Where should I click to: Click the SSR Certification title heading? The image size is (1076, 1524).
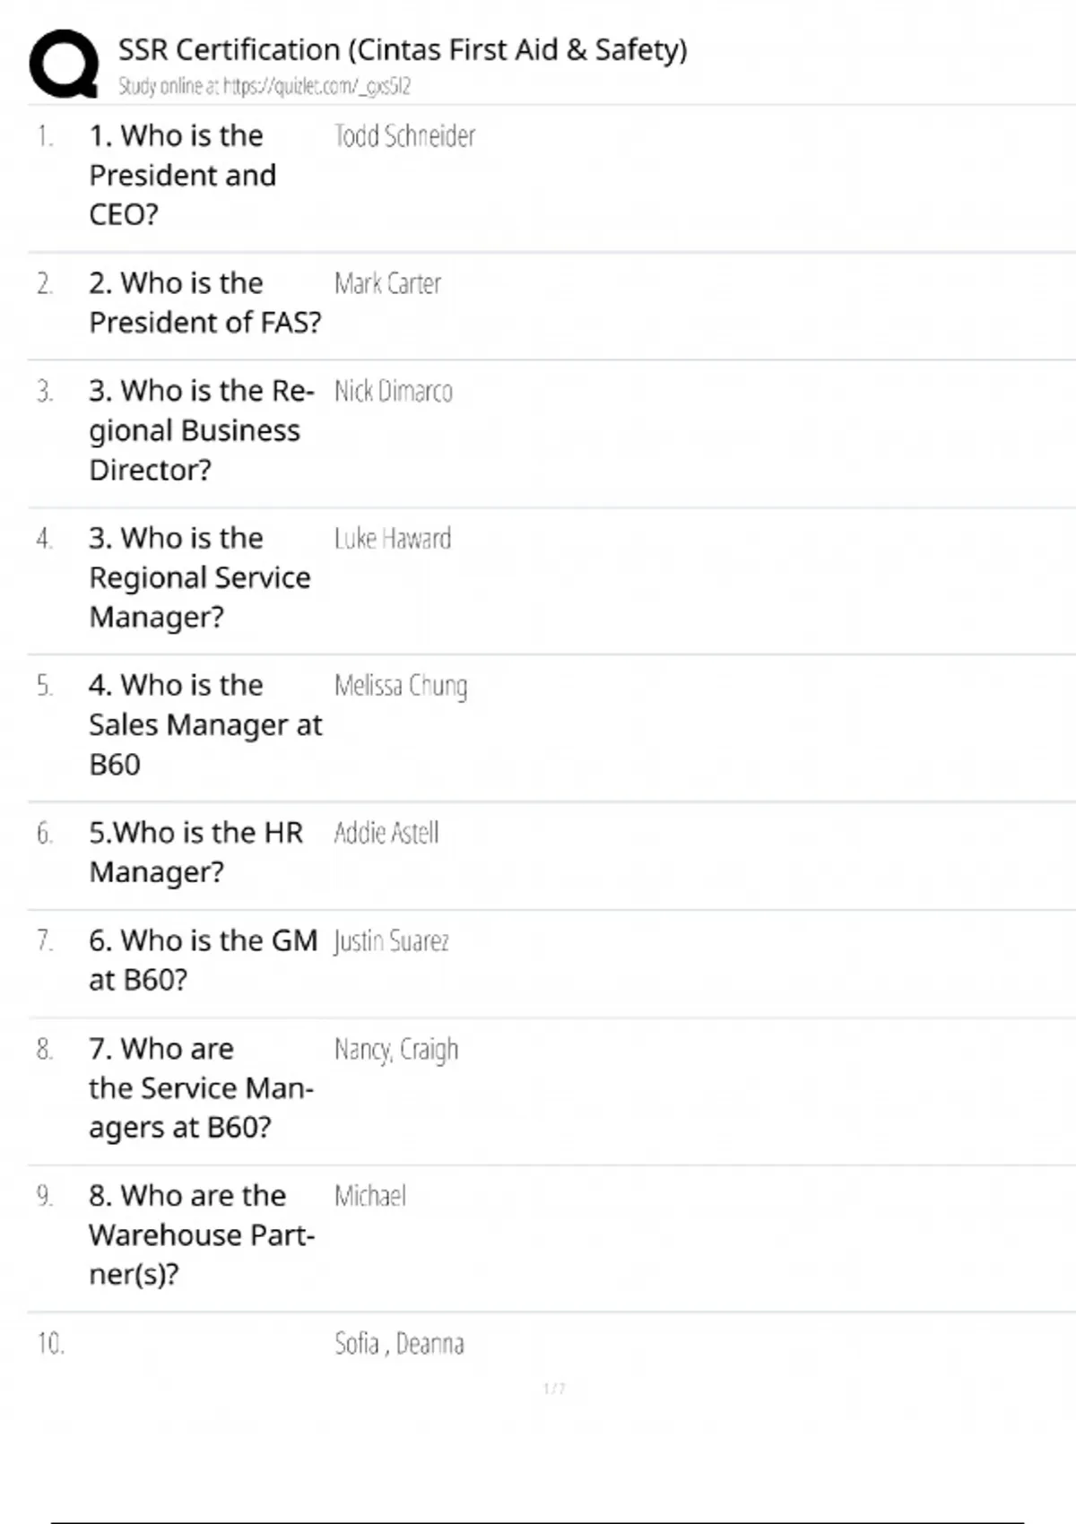coord(403,49)
